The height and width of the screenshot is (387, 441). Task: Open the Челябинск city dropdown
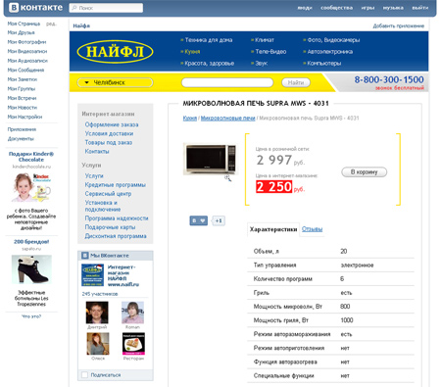point(115,82)
